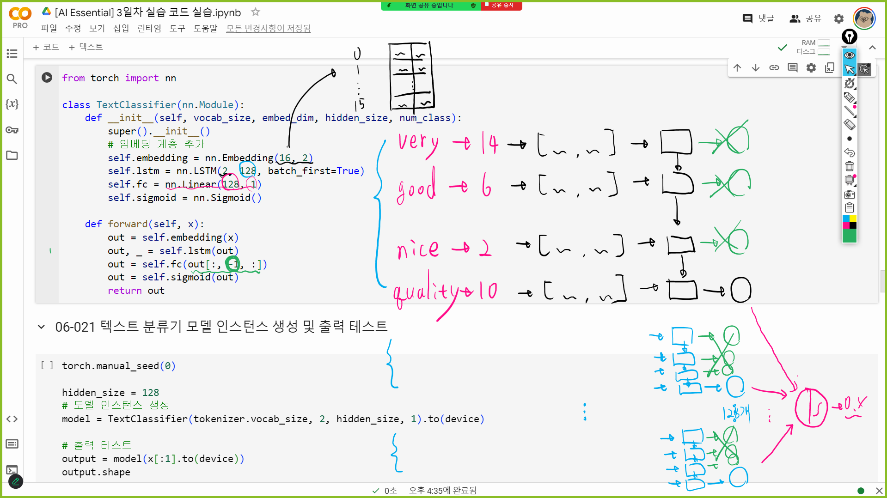Add a new code cell with + 코드
Image resolution: width=887 pixels, height=498 pixels.
(46, 47)
